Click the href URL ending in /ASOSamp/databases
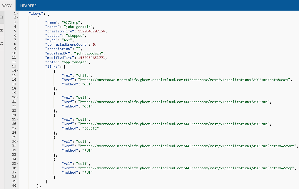 point(184,80)
